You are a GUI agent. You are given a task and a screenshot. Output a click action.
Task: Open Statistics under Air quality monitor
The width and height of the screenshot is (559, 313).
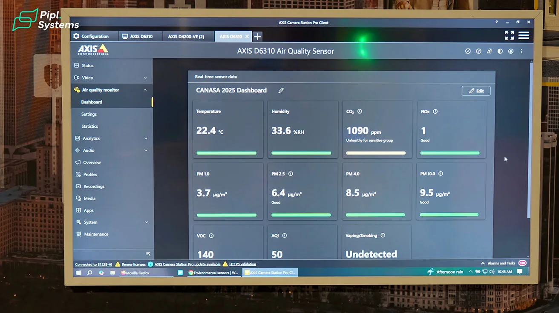pyautogui.click(x=89, y=126)
